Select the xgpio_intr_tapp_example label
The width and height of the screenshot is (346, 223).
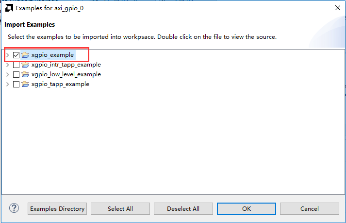(x=66, y=65)
